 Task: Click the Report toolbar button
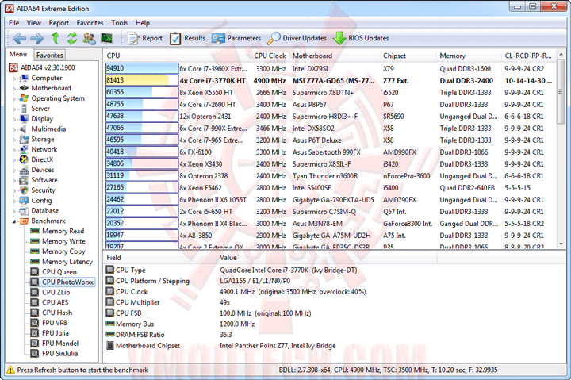tap(144, 38)
